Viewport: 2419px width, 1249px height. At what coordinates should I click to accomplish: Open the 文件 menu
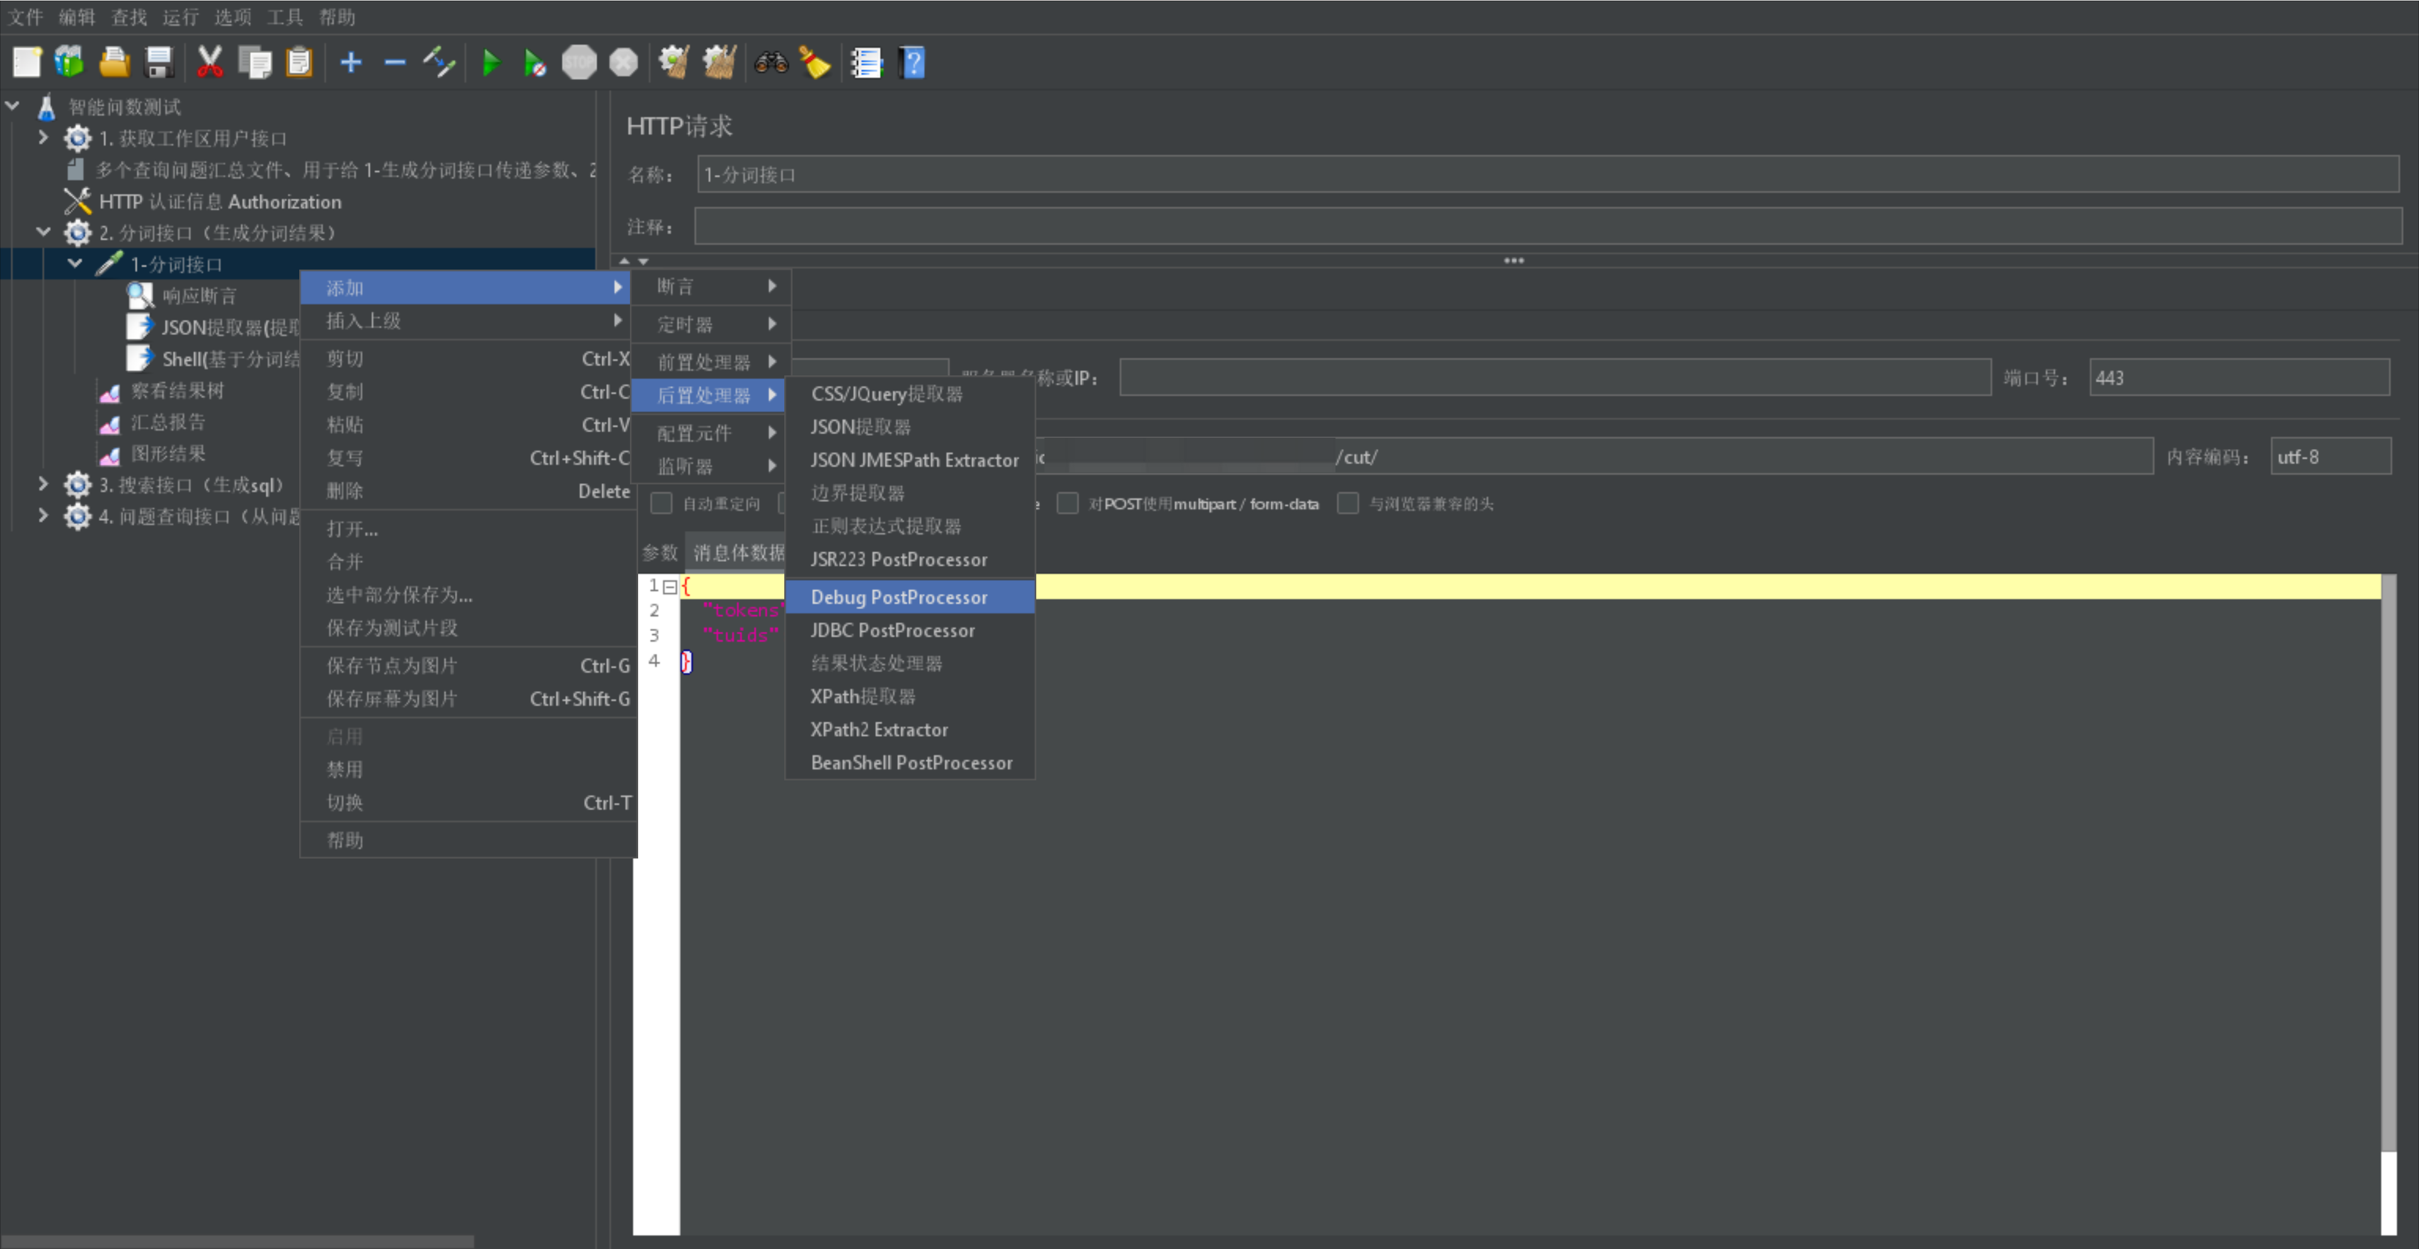point(25,17)
